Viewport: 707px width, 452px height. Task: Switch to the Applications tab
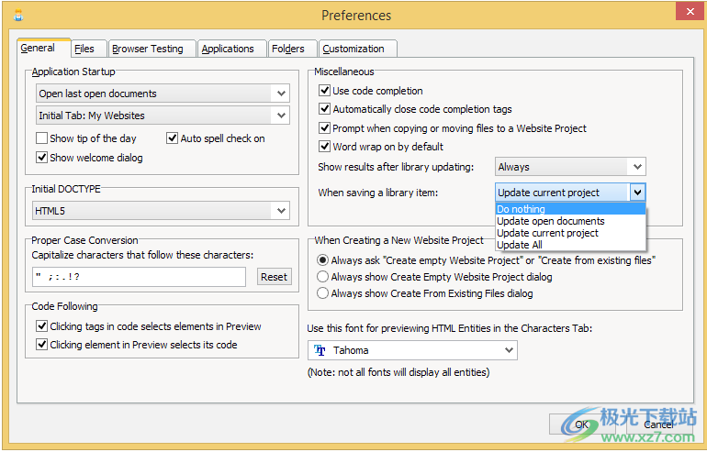click(x=231, y=49)
